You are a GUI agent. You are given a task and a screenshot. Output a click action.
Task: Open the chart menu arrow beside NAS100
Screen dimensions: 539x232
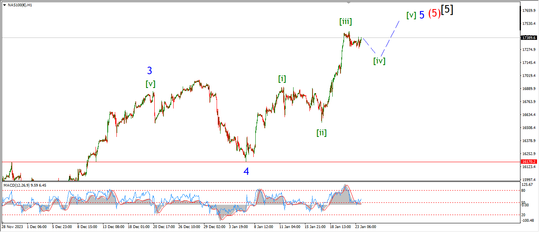[x=4, y=5]
